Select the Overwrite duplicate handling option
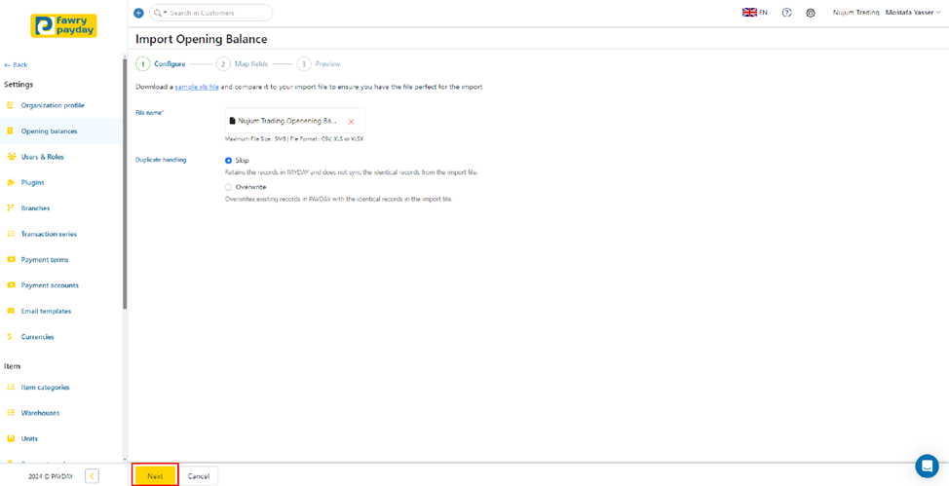The height and width of the screenshot is (486, 949). tap(229, 187)
